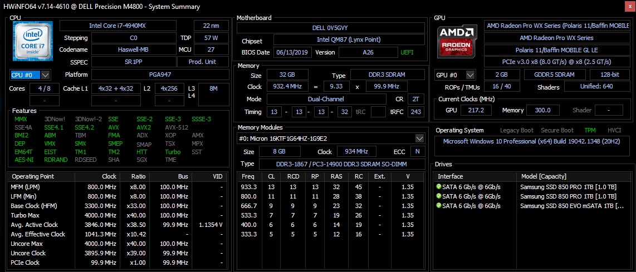
Task: Click the Unified: 640 shaders field
Action: (596, 87)
